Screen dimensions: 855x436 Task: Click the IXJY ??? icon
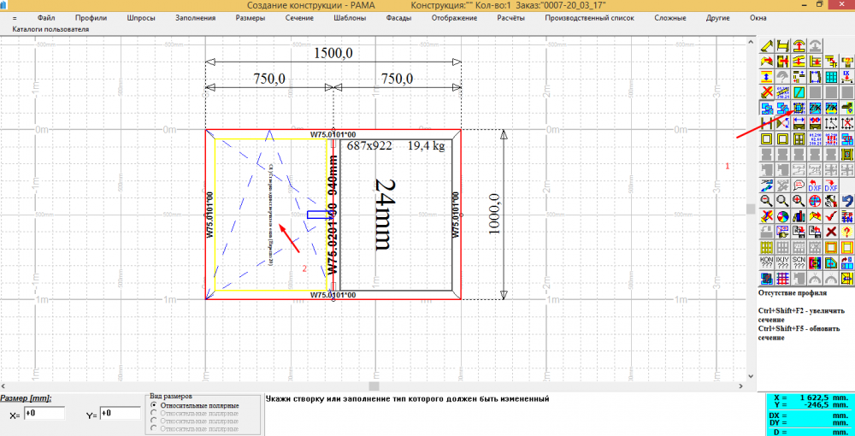[x=782, y=262]
